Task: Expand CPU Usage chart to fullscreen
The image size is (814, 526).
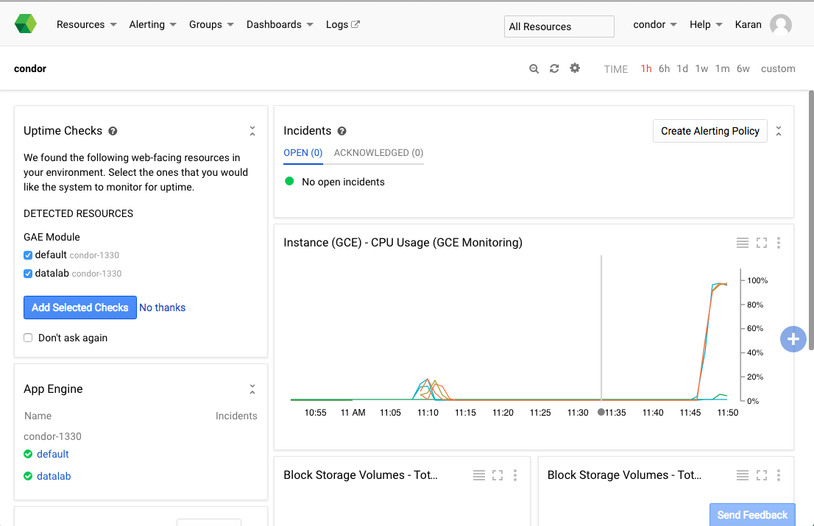Action: coord(762,243)
